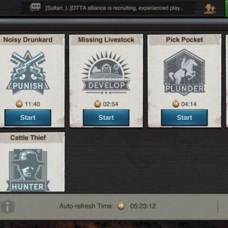Click the stopwatch icon next to 04:14
This screenshot has width=228, height=228.
176,104
